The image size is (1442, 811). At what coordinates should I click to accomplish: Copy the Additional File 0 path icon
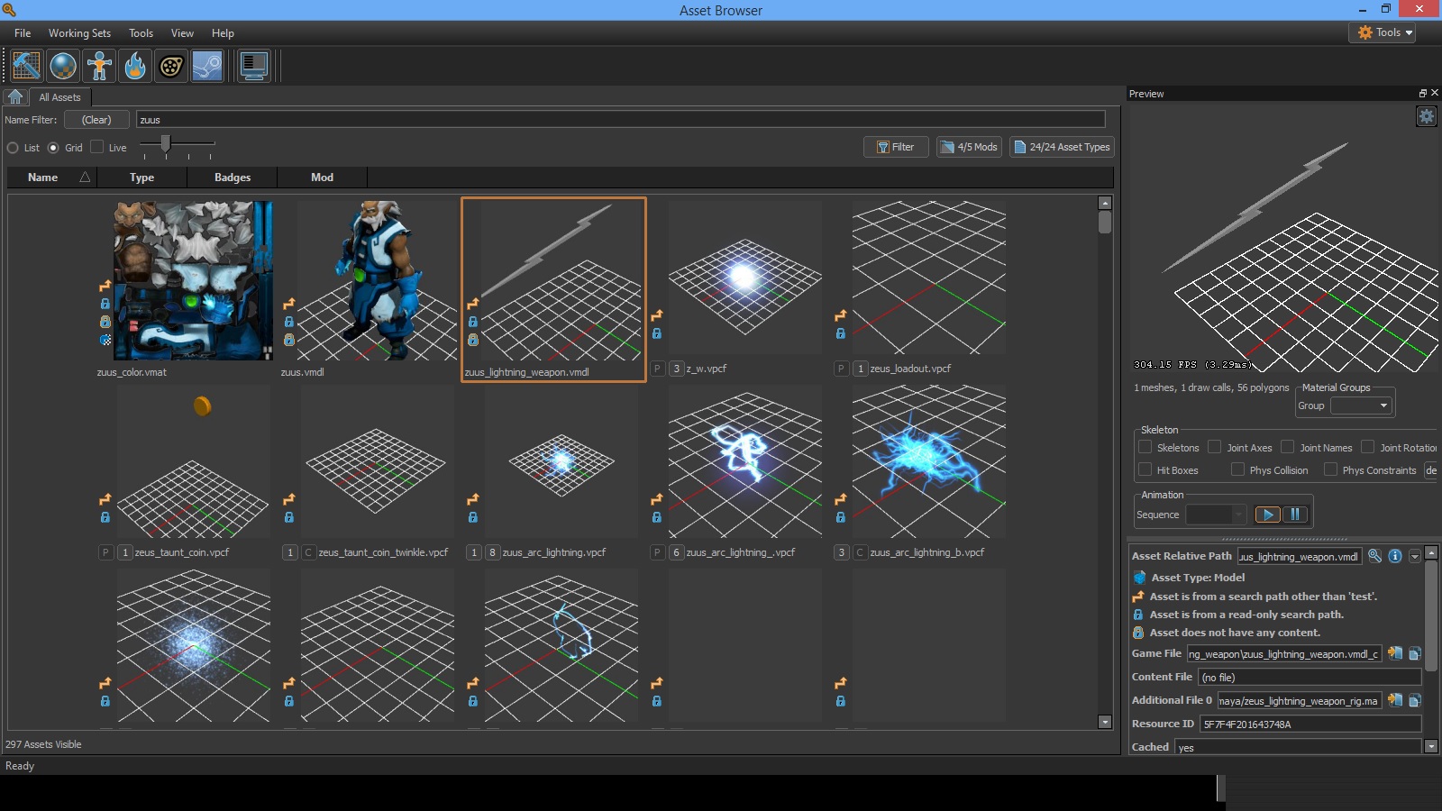[x=1414, y=700]
